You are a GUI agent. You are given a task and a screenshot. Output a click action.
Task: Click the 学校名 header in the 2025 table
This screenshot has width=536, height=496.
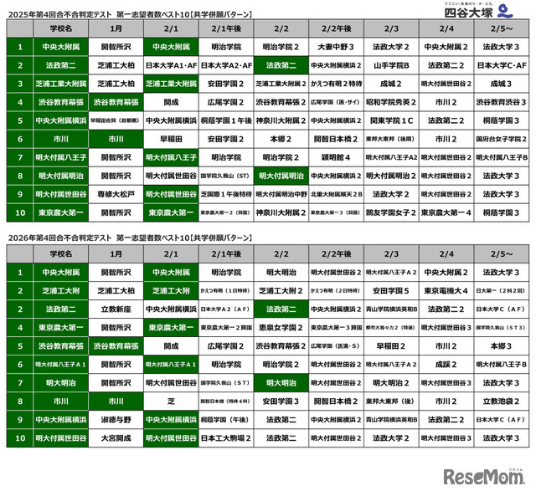coord(61,28)
